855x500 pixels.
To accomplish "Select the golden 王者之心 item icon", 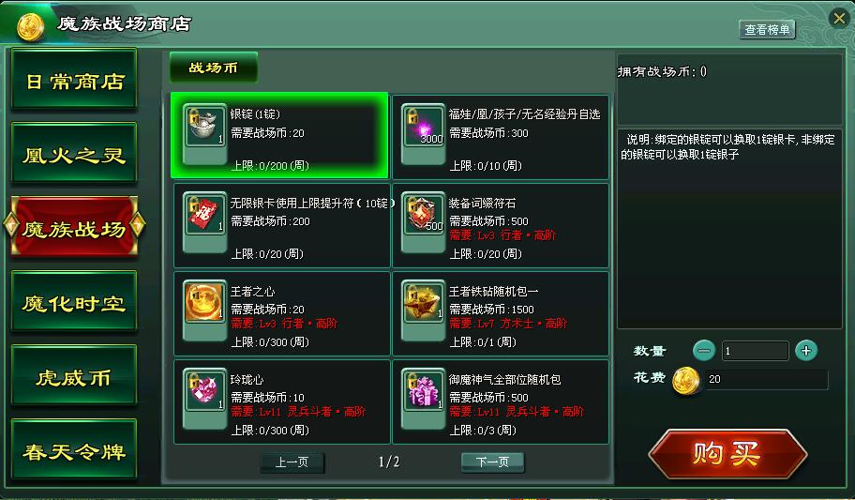I will (204, 302).
